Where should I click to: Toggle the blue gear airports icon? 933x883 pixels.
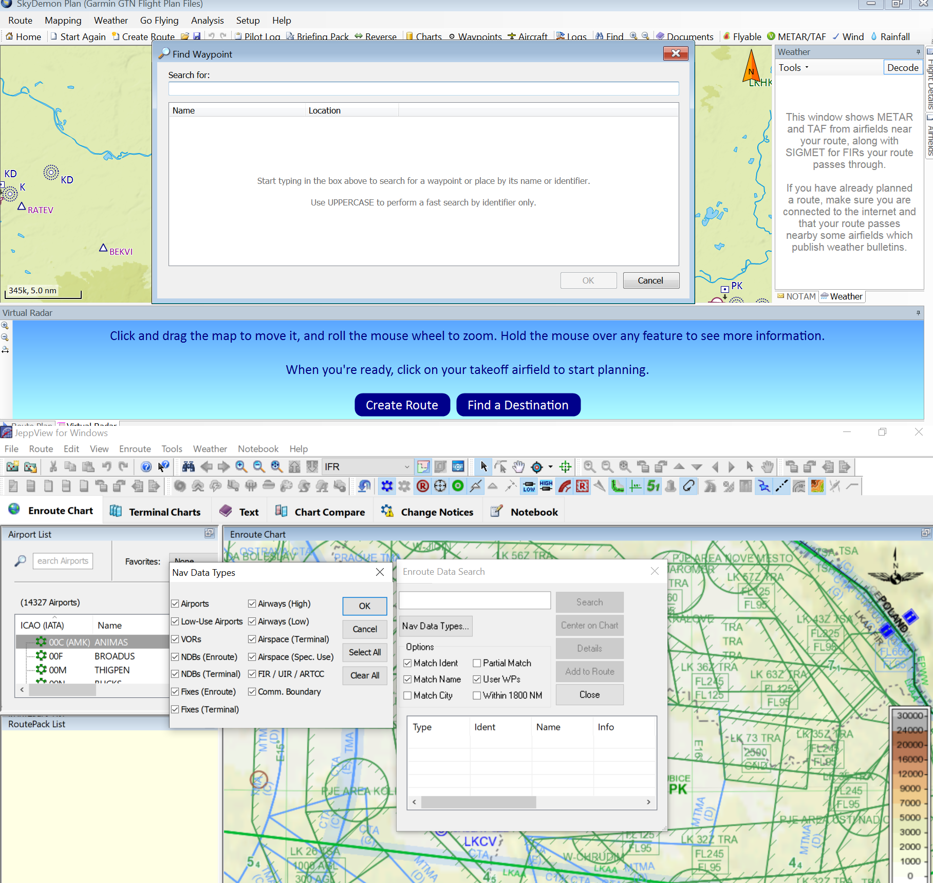pos(387,486)
